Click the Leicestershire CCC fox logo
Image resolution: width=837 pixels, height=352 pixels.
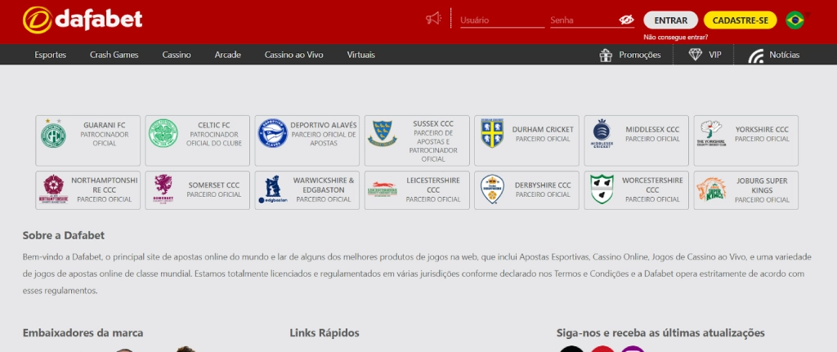(383, 189)
